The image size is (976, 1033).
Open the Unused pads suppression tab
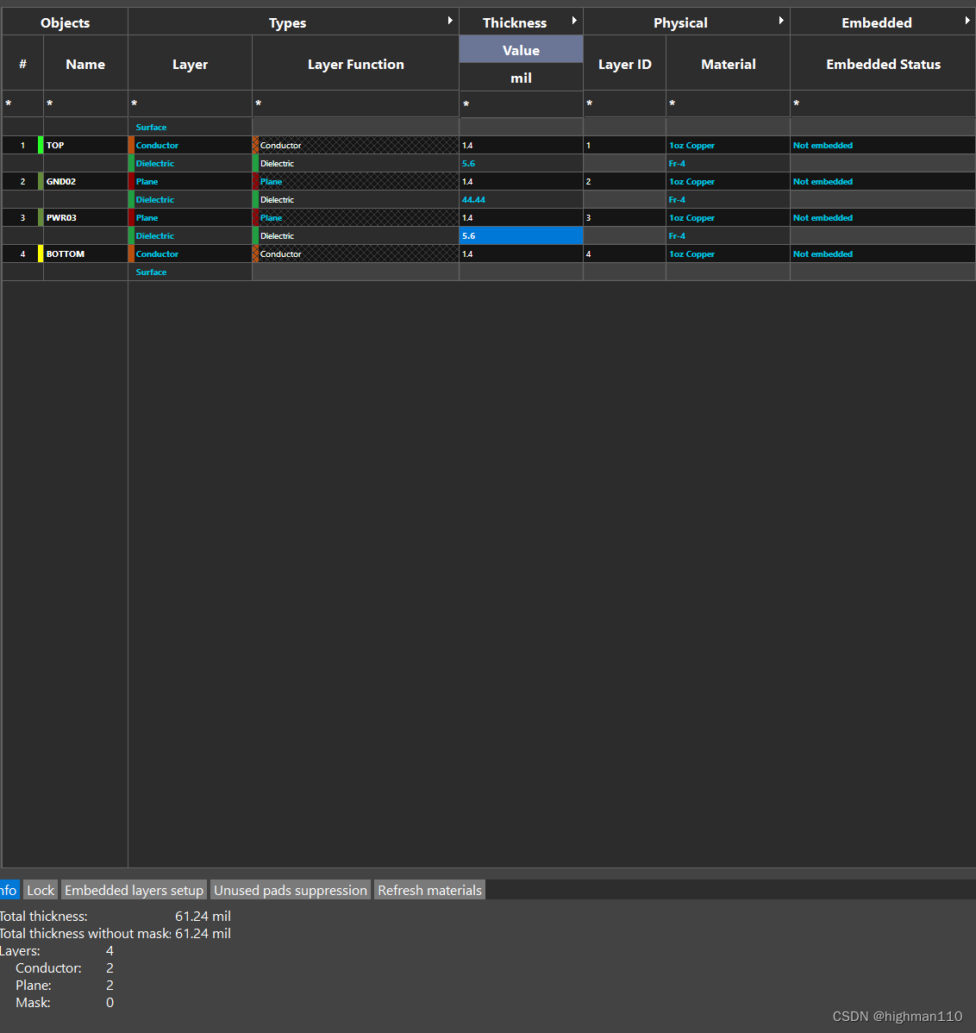(x=291, y=890)
